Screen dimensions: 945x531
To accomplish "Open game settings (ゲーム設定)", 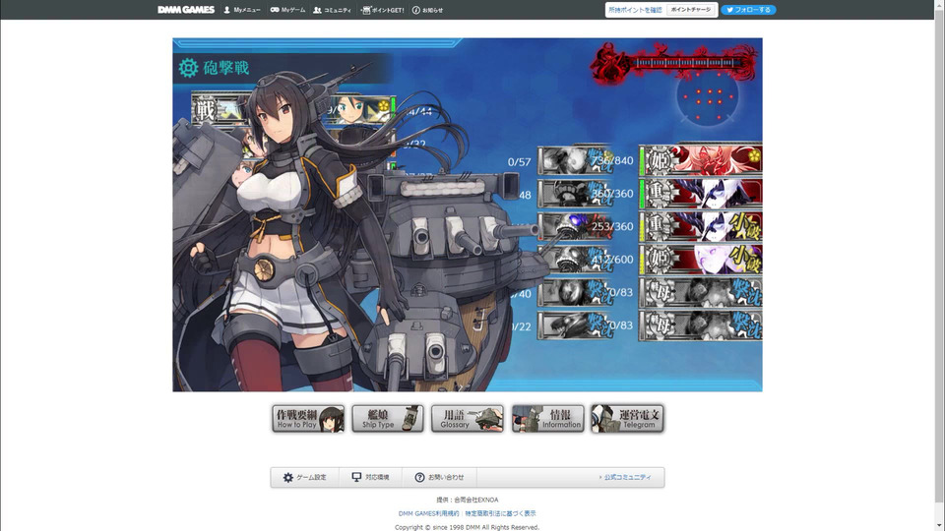I will (305, 478).
